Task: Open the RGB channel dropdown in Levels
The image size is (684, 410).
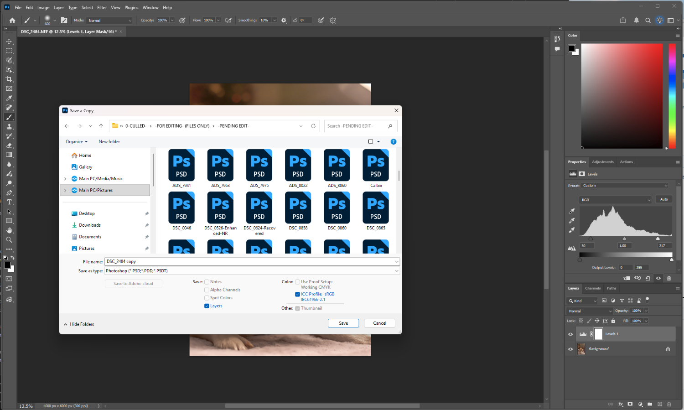Action: coord(616,200)
